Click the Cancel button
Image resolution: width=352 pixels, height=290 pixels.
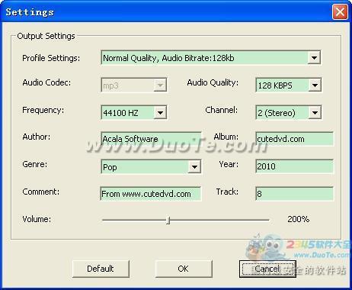click(x=267, y=269)
